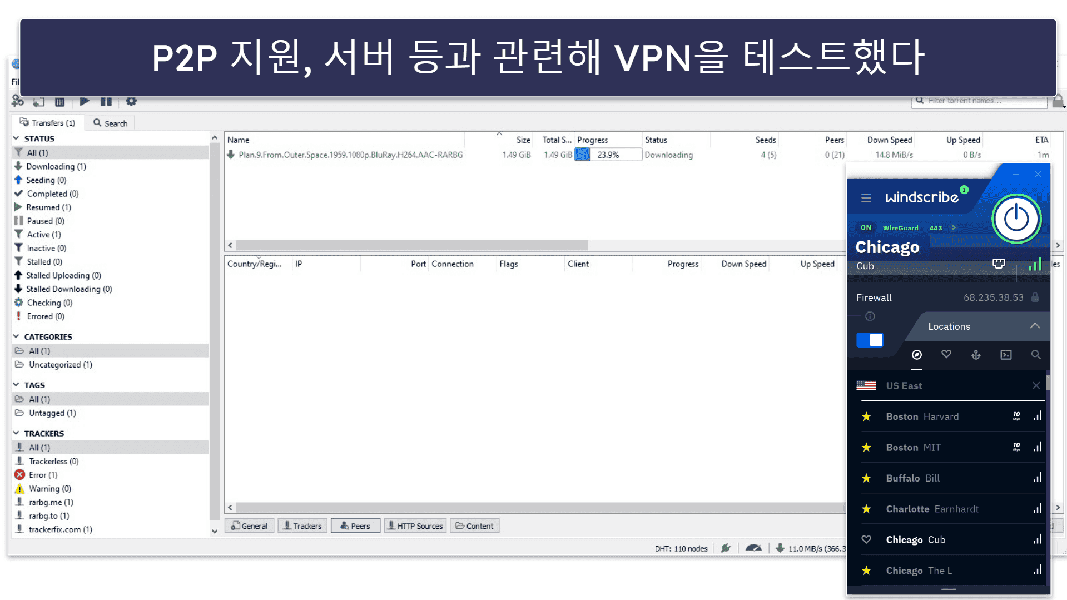Collapse the STATUS section
Screen dimensions: 1067x600
coord(16,138)
